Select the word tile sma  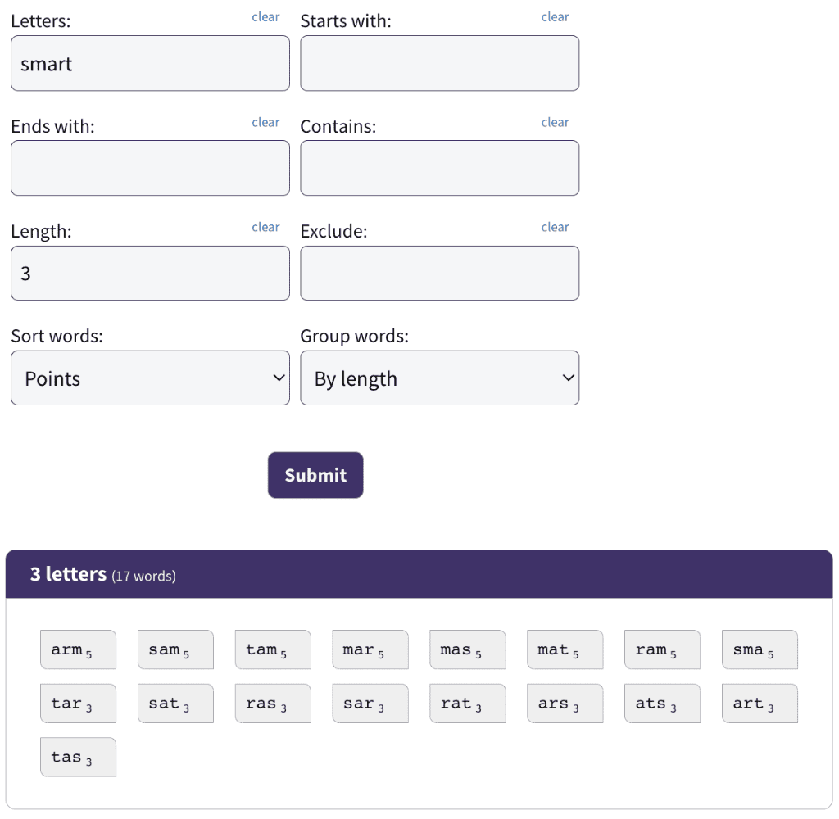[x=760, y=650]
